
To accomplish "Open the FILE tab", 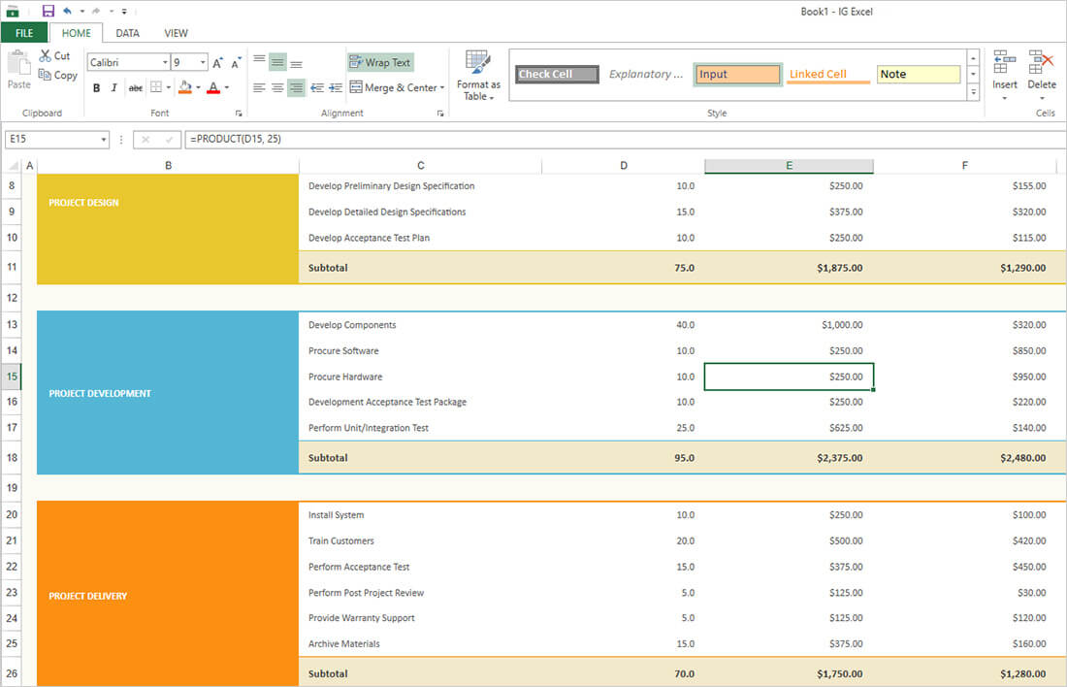I will [x=24, y=33].
